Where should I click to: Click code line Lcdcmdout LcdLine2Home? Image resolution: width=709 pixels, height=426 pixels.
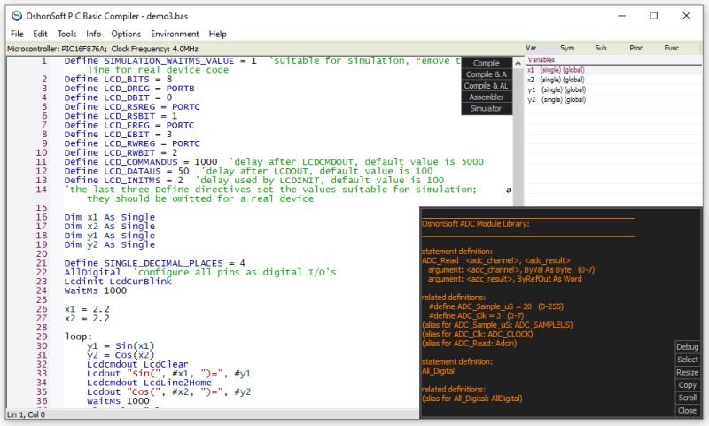click(x=149, y=383)
